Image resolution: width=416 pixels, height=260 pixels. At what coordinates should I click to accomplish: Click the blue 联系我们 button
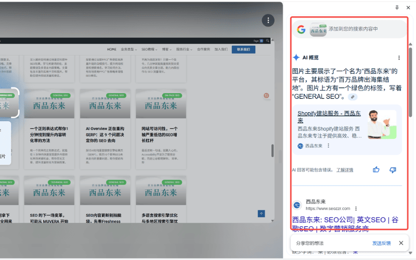[x=243, y=49]
